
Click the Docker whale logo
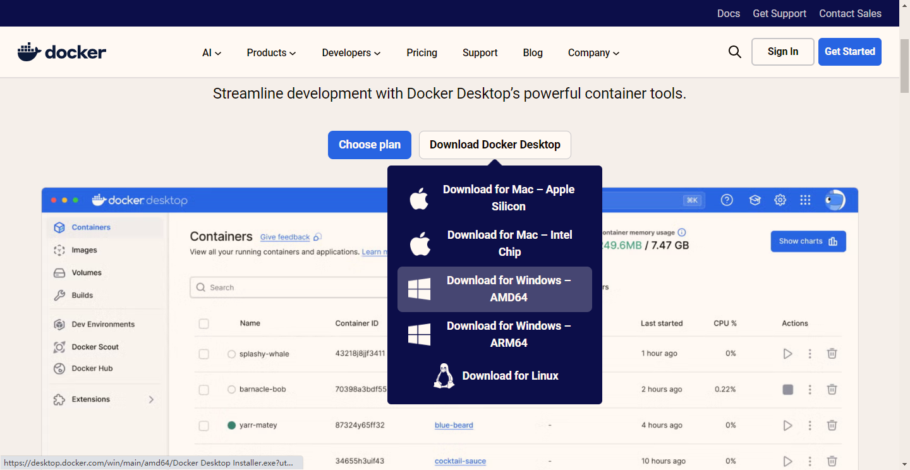click(62, 52)
